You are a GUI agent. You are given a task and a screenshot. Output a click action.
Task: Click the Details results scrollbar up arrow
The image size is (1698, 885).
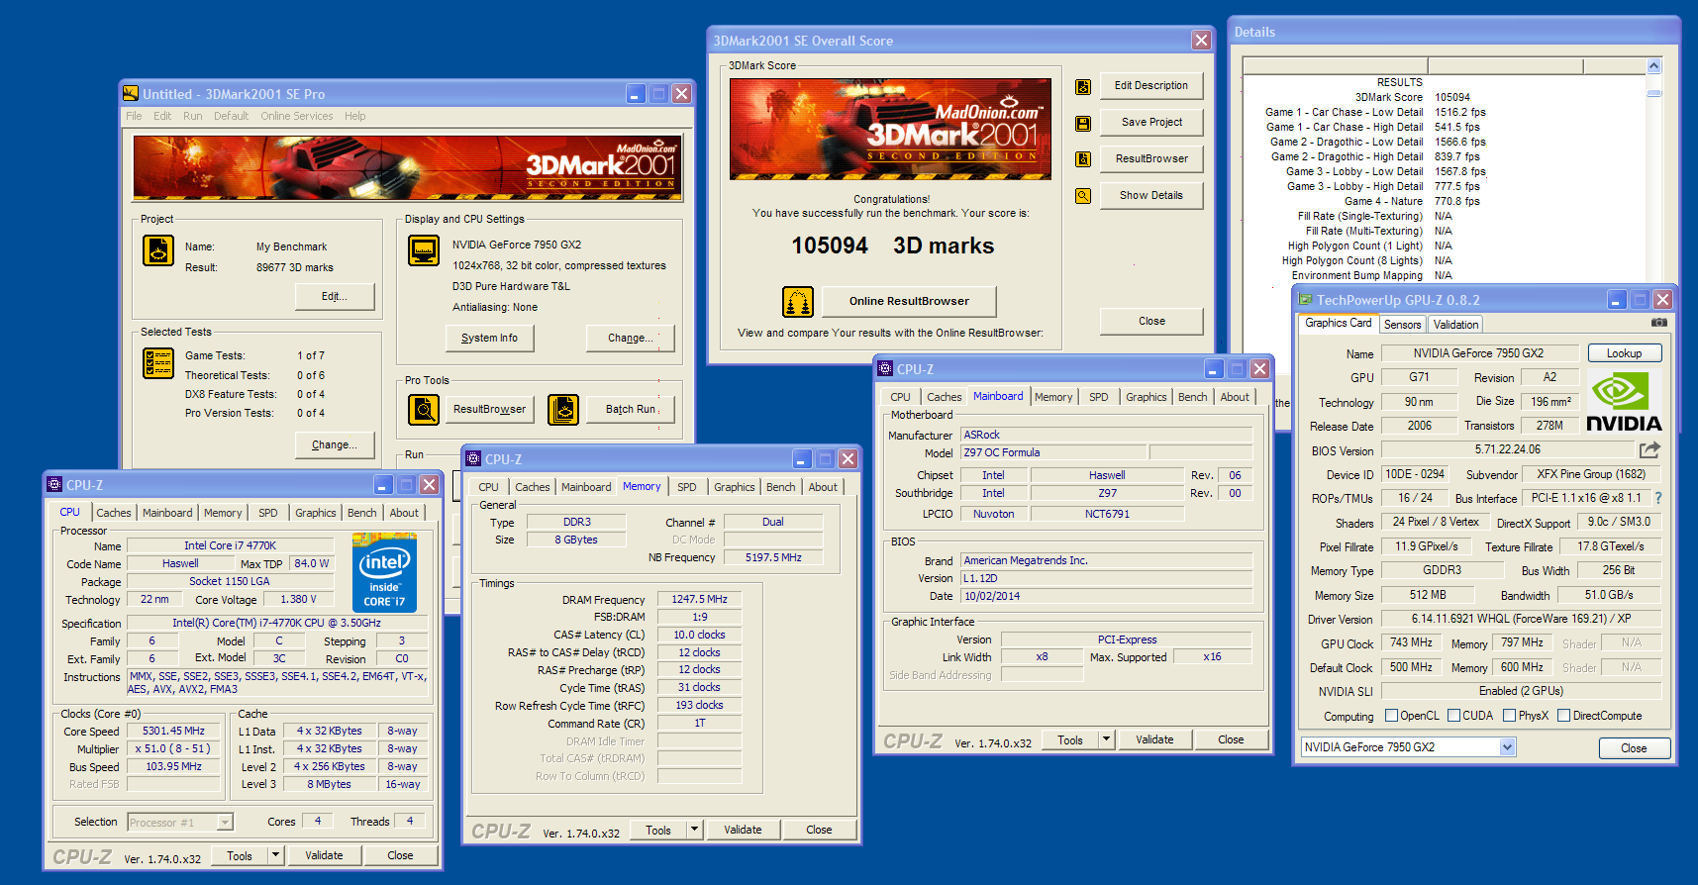[x=1653, y=66]
